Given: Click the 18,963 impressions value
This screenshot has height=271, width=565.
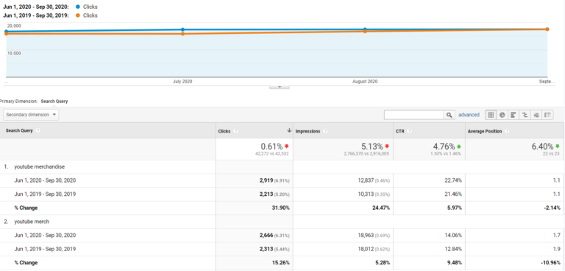Looking at the screenshot, I should coord(366,235).
